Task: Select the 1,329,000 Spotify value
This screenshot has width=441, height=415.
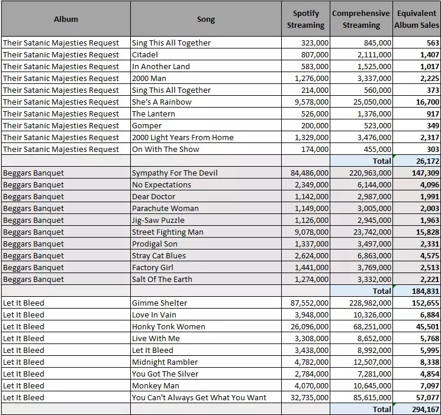Action: tap(305, 137)
